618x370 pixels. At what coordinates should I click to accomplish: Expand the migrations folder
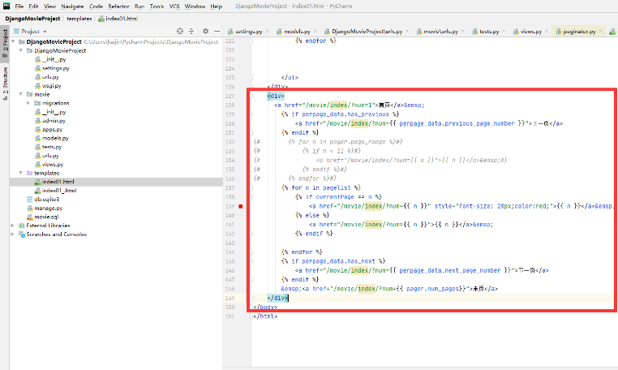[28, 103]
